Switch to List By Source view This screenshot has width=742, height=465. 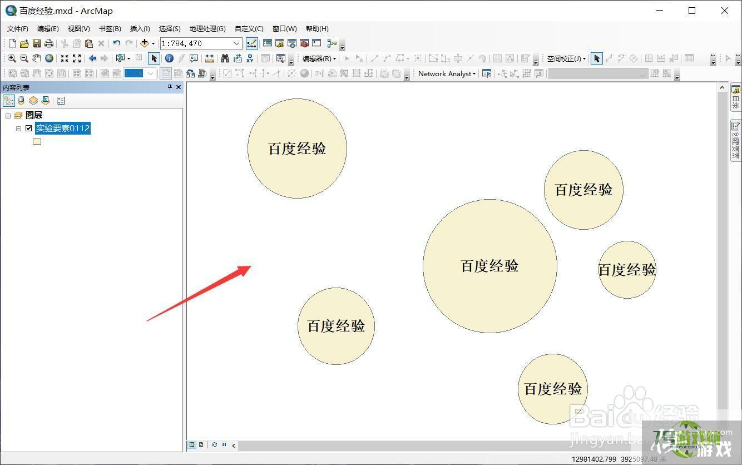point(21,101)
